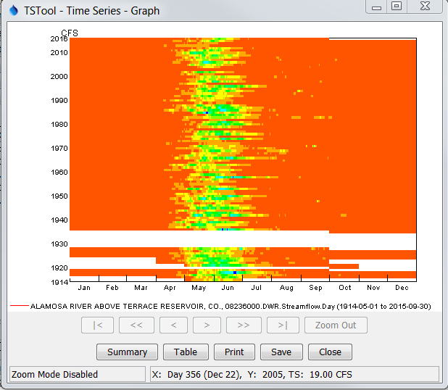Jump to end with >| button
The image size is (448, 390).
283,325
